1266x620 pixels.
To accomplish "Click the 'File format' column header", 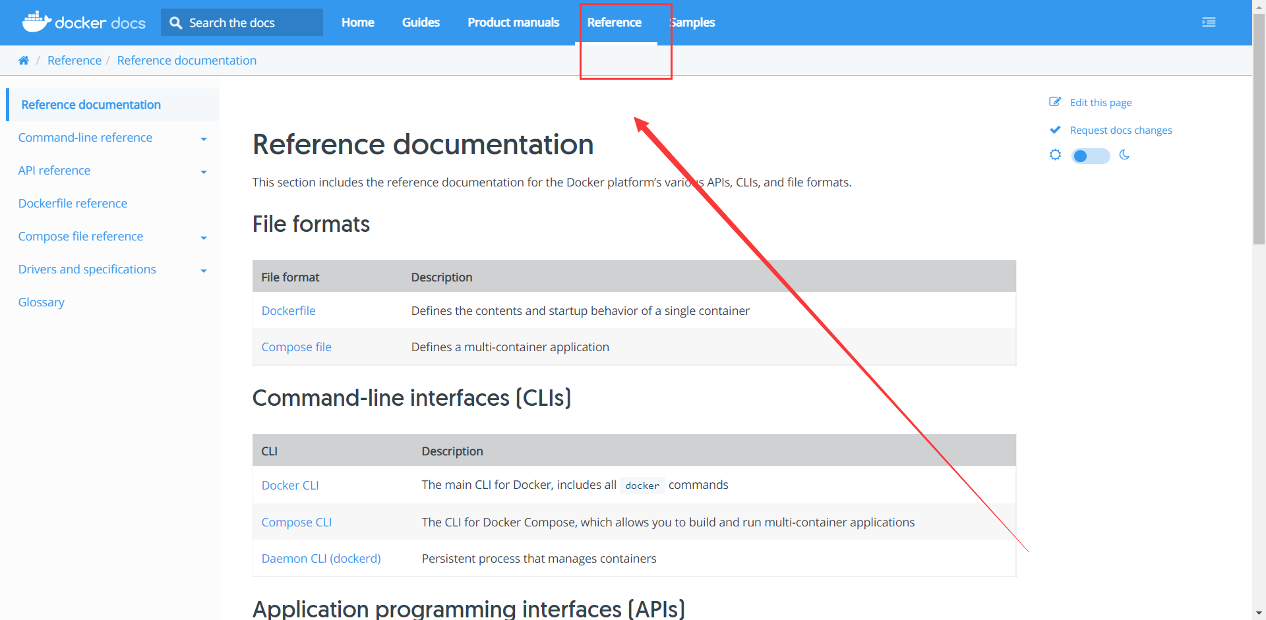I will click(290, 277).
